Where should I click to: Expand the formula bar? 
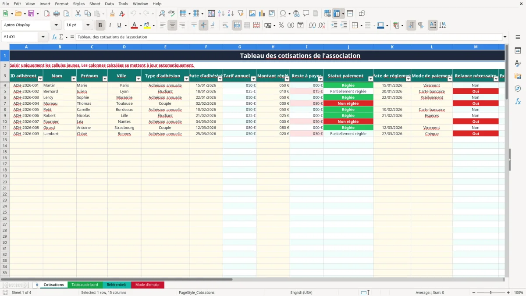pos(505,37)
